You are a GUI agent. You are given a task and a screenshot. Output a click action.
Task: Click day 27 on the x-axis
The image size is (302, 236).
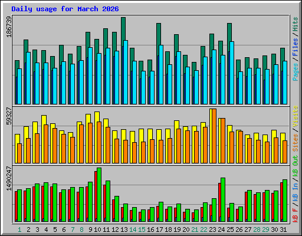[x=248, y=230]
